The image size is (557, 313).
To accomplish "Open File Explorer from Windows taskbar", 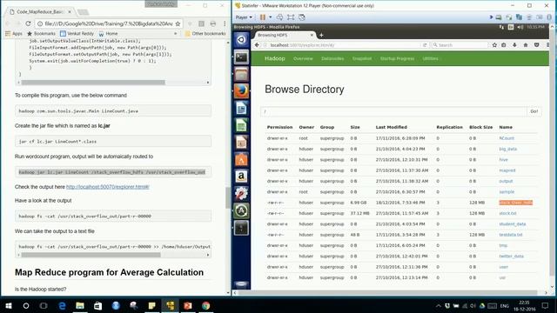I will (x=80, y=305).
